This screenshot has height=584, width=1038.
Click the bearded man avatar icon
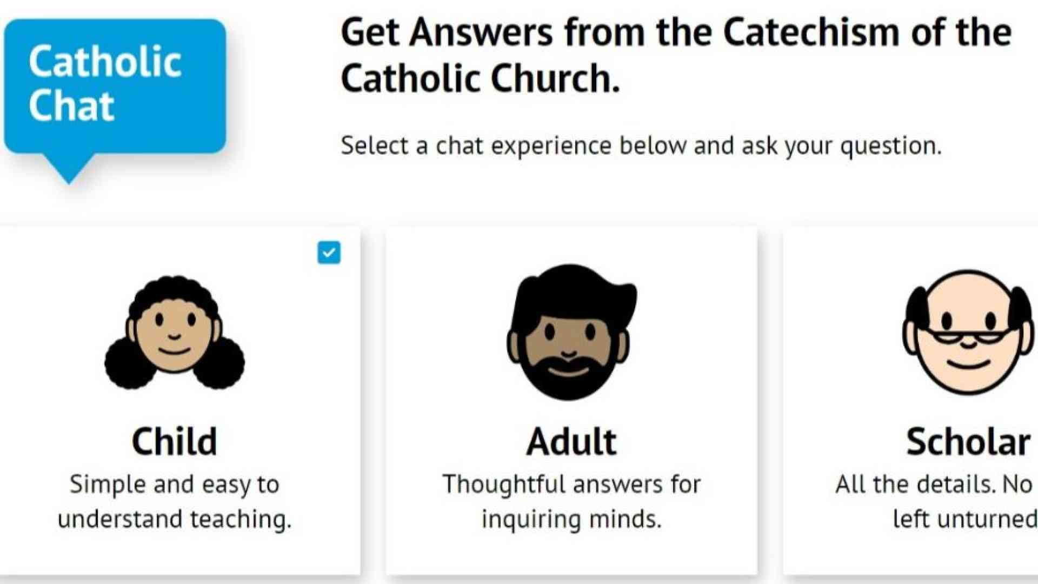pyautogui.click(x=571, y=332)
